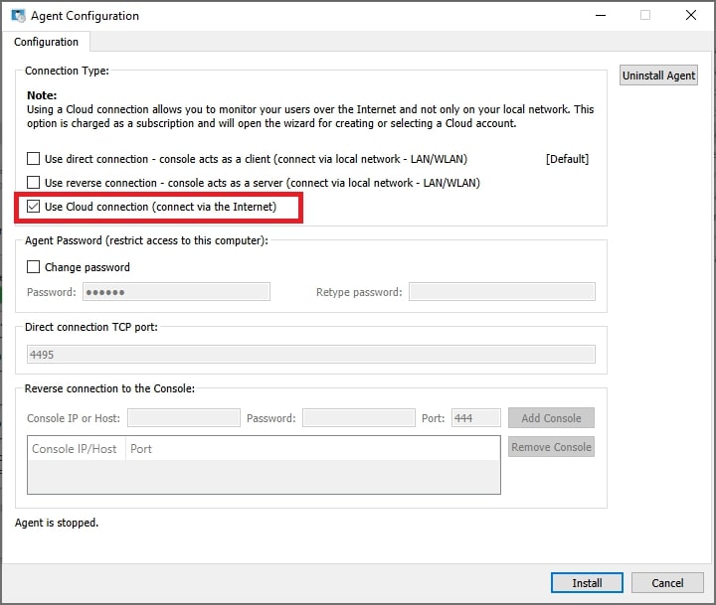Click the Install button
This screenshot has height=605, width=716.
coord(587,583)
